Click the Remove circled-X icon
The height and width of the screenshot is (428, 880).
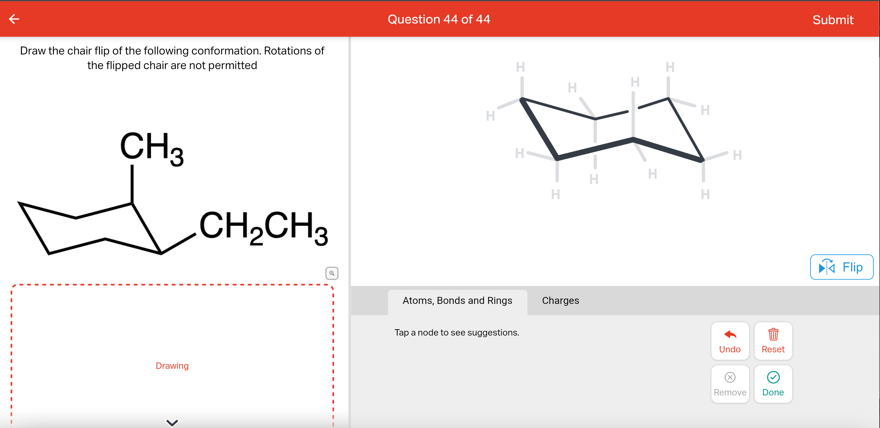[x=730, y=378]
